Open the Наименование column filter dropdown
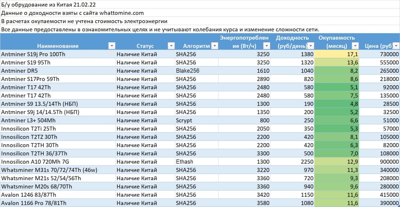The width and height of the screenshot is (400, 207). (x=112, y=46)
